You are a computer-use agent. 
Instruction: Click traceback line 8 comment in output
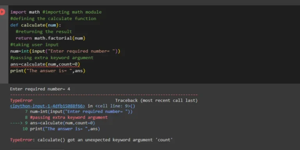point(66,117)
